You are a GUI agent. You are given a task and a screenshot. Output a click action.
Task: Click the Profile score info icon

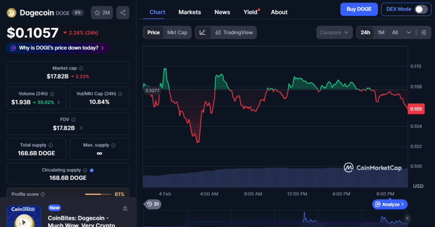(42, 194)
